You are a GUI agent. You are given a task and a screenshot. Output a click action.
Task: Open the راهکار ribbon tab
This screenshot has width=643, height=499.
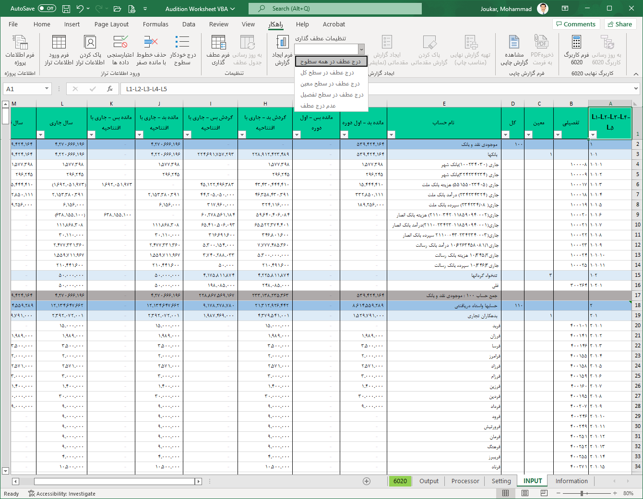(x=275, y=24)
